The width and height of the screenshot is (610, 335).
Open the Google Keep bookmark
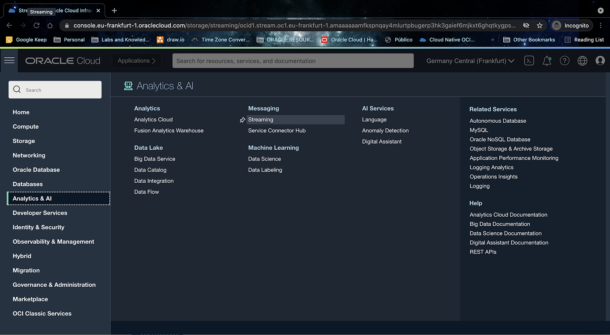pyautogui.click(x=26, y=40)
